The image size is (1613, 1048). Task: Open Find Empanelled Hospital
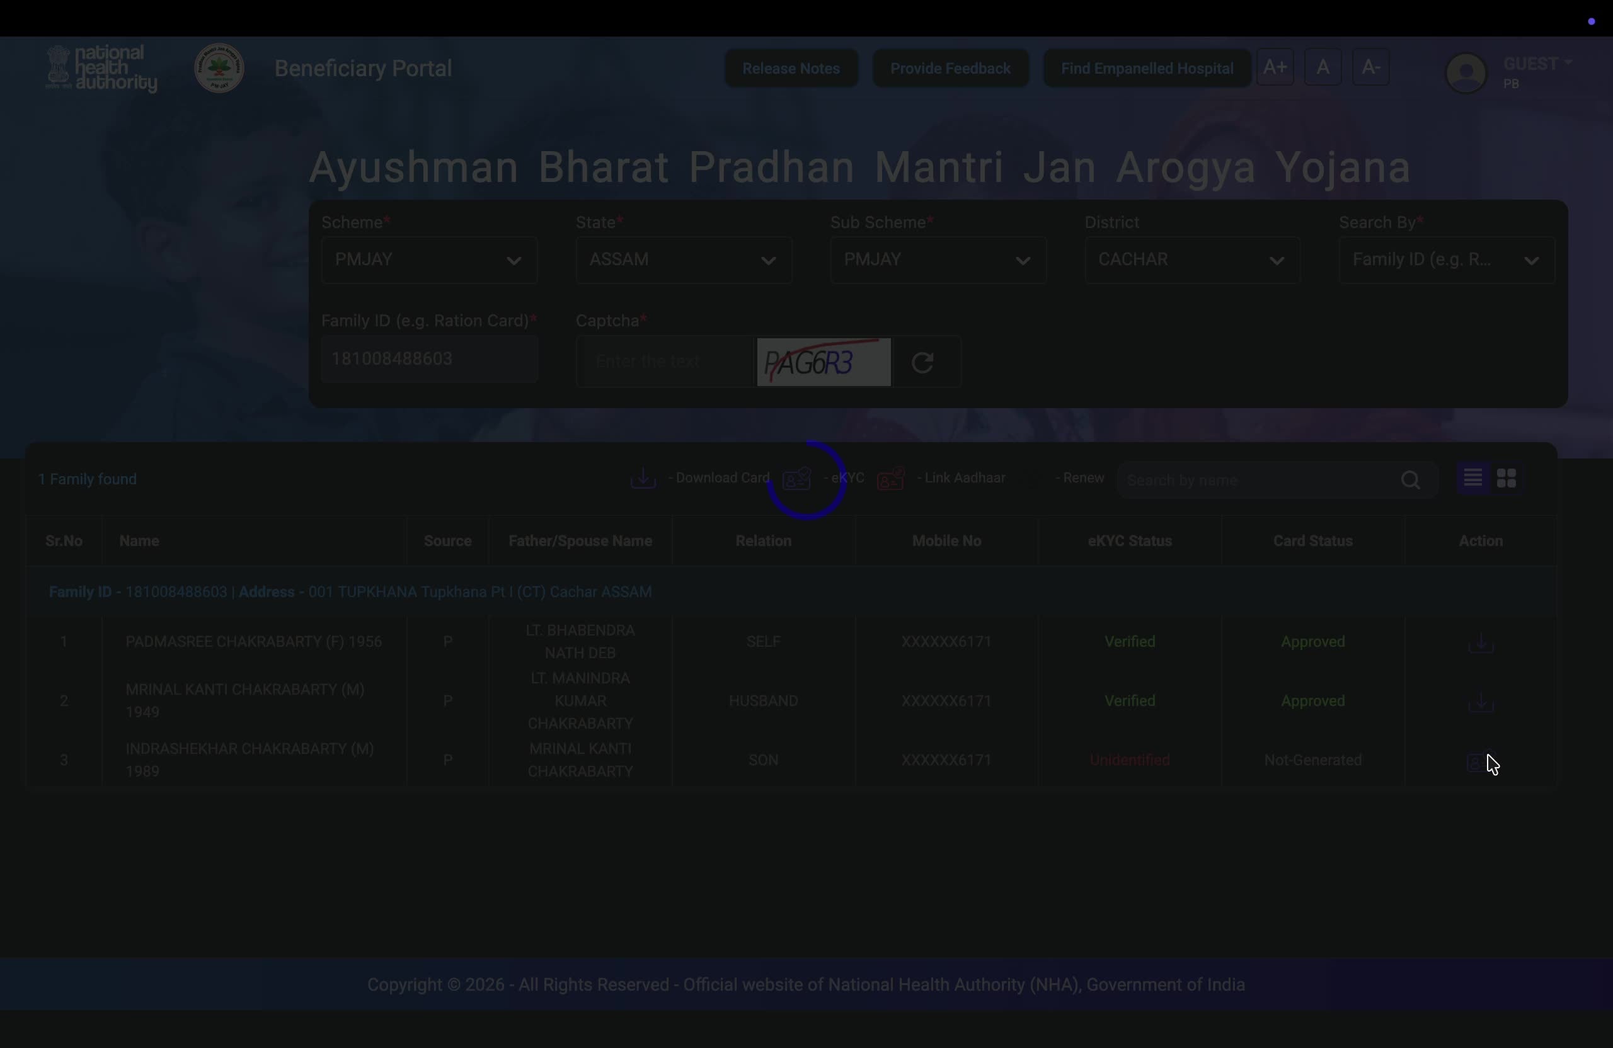[1147, 69]
